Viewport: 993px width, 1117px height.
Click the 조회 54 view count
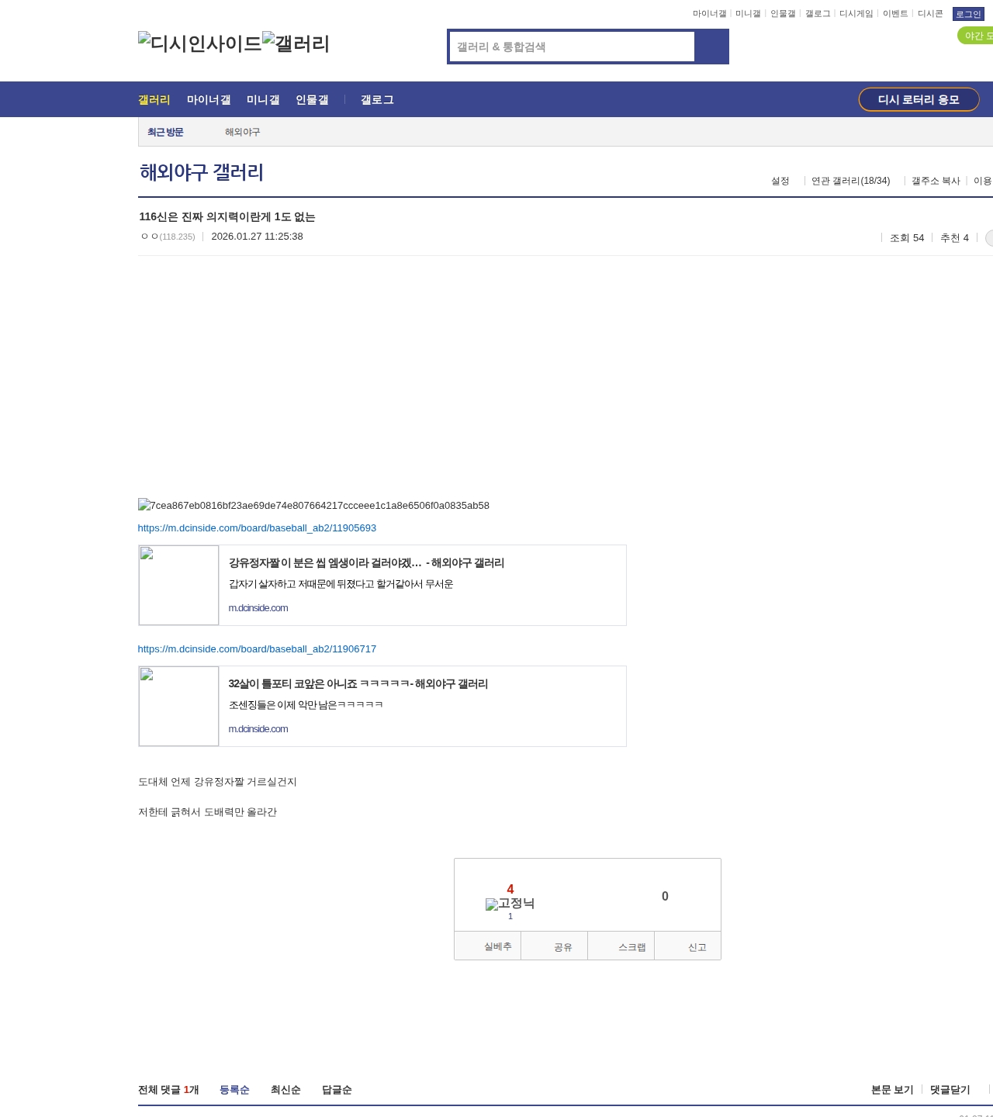(907, 238)
